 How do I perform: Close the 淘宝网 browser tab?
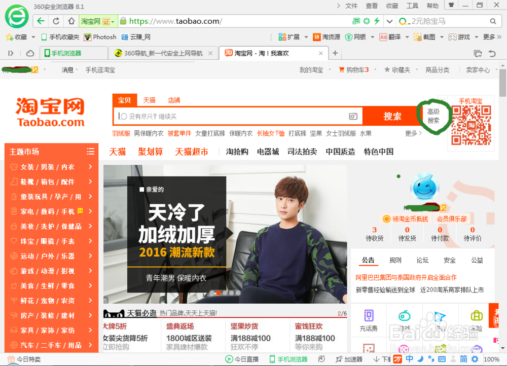click(321, 53)
